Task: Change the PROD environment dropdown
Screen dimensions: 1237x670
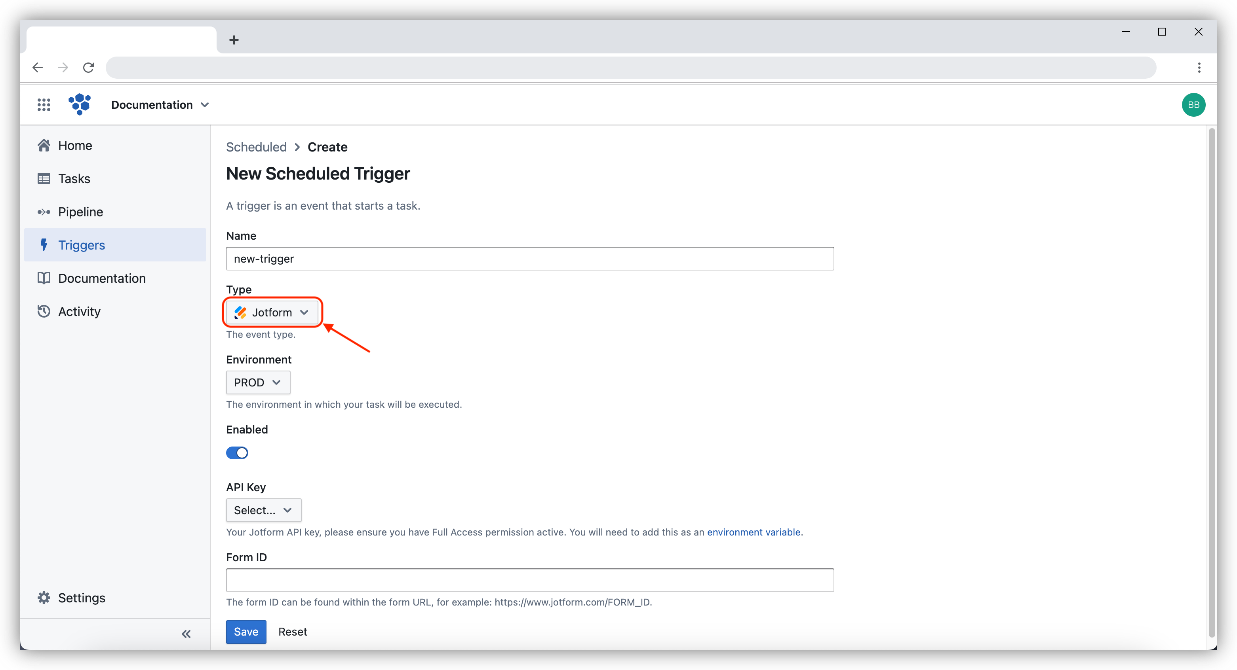Action: (258, 382)
